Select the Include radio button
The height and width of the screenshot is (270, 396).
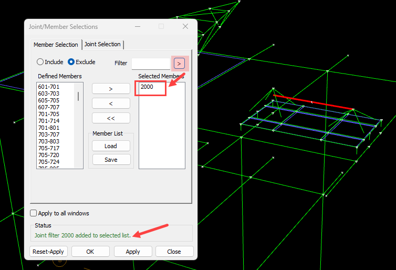click(50, 62)
